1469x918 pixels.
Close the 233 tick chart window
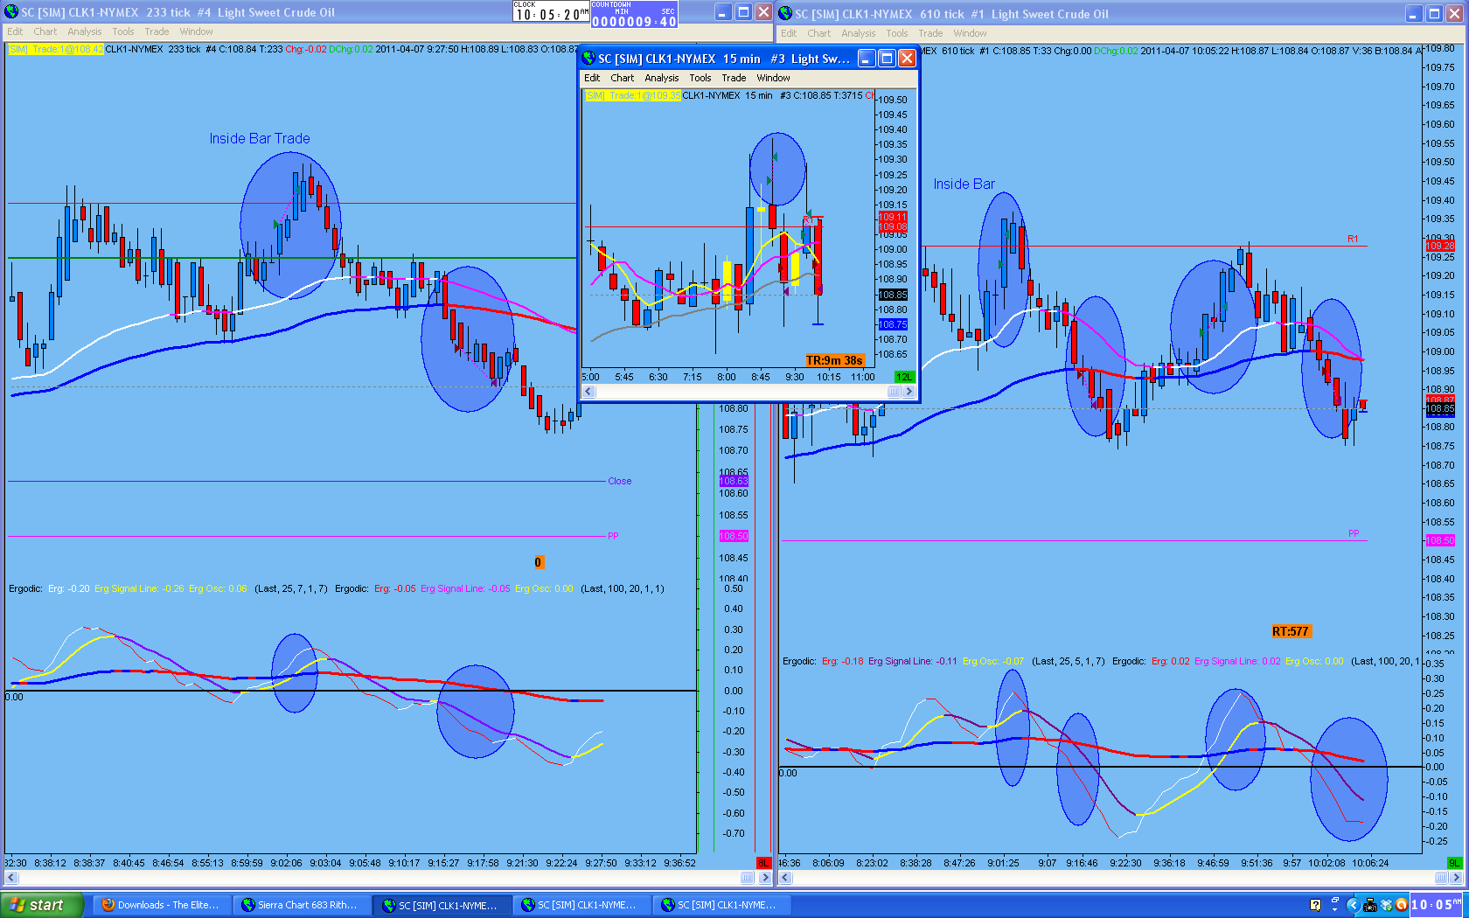coord(763,12)
